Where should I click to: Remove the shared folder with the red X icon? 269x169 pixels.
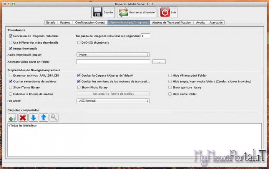[x=23, y=118]
